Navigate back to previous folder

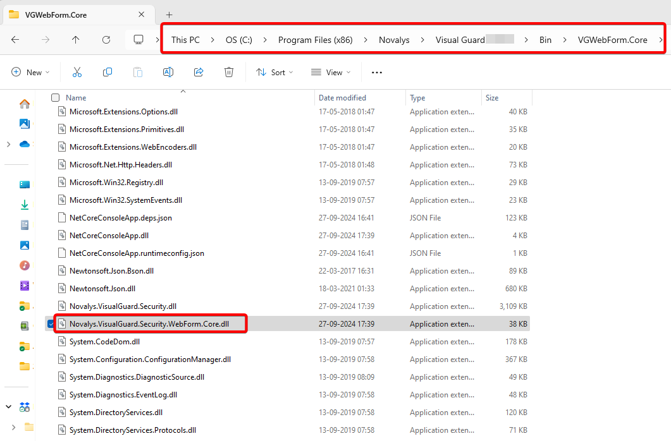point(15,39)
